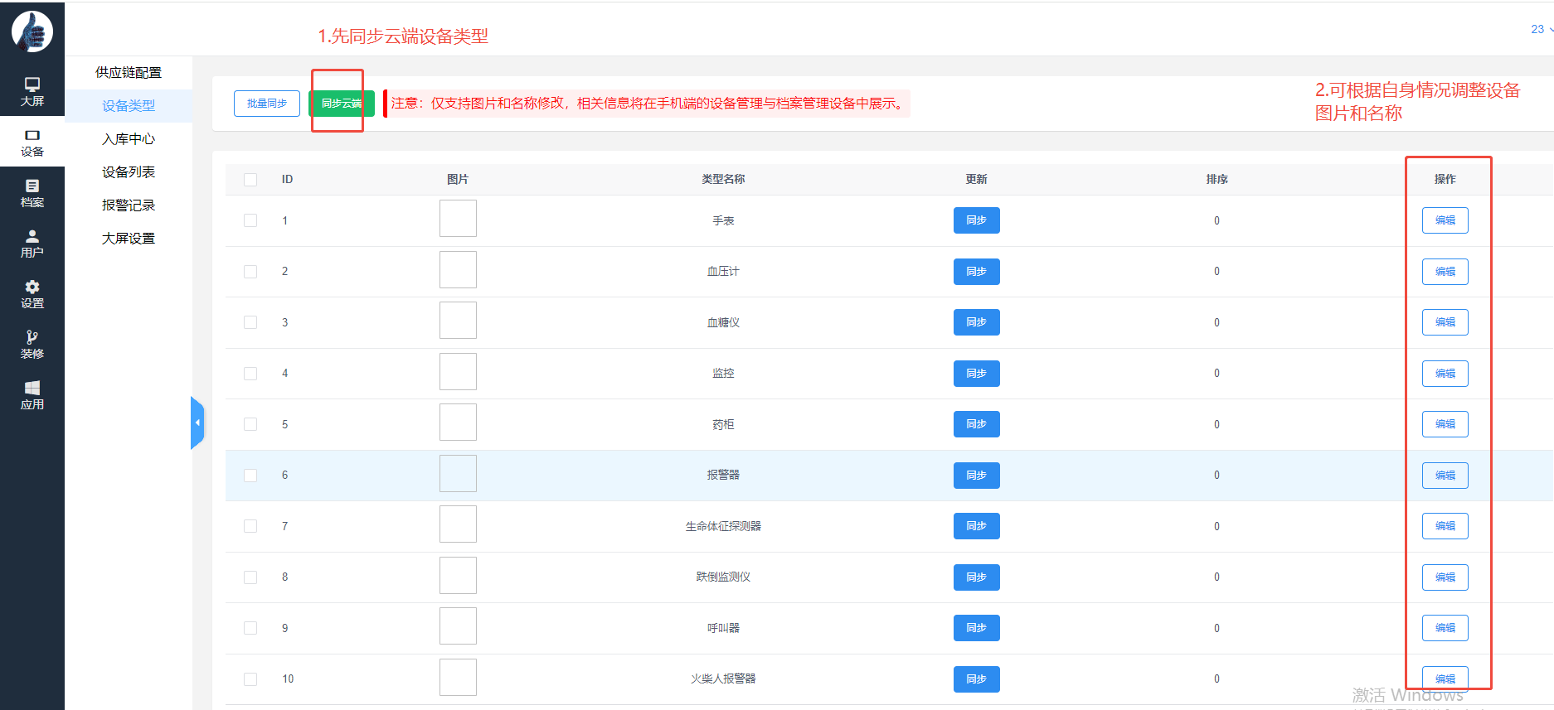Open the 应用 sidebar icon

point(32,395)
